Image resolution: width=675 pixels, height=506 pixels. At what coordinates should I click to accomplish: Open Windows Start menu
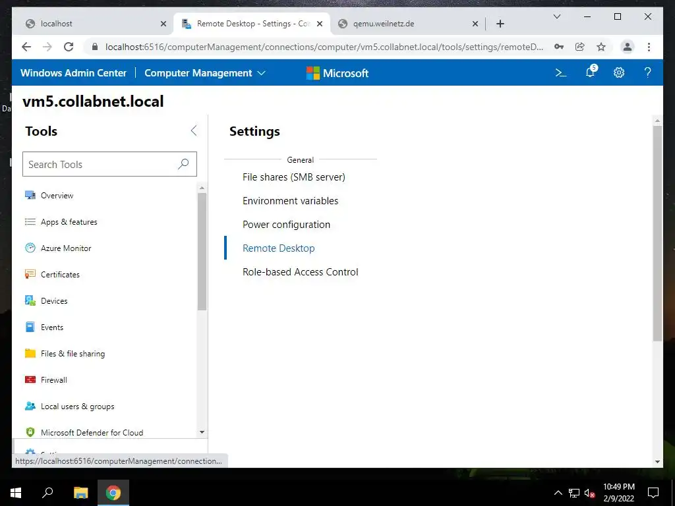click(16, 493)
